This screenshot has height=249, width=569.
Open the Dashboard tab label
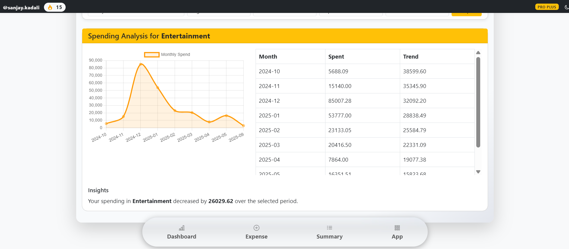pos(182,237)
